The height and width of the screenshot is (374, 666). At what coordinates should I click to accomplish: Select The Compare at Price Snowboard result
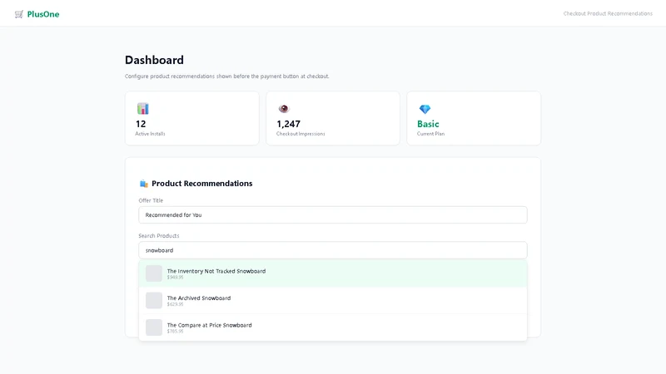pyautogui.click(x=332, y=327)
